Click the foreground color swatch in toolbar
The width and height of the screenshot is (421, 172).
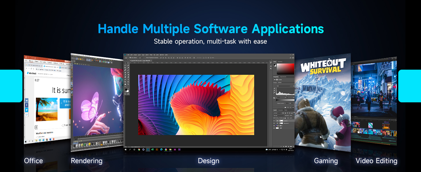coord(126,89)
